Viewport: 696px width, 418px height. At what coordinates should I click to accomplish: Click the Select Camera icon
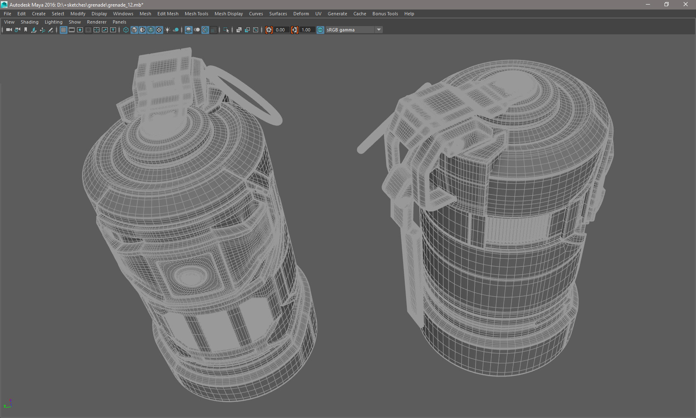click(x=9, y=30)
